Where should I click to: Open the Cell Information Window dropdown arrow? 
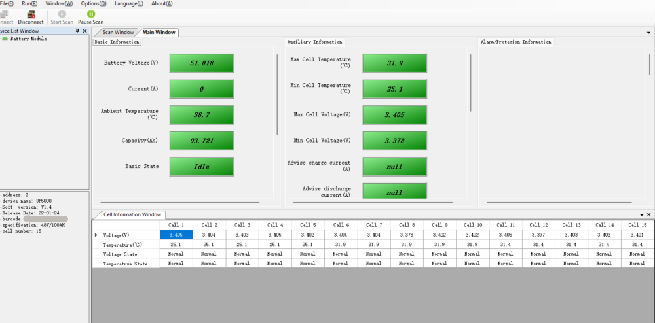[x=642, y=214]
